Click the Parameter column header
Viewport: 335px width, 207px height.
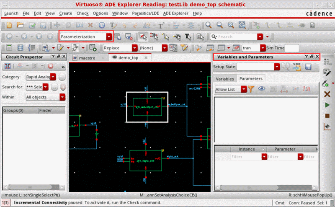click(285, 149)
